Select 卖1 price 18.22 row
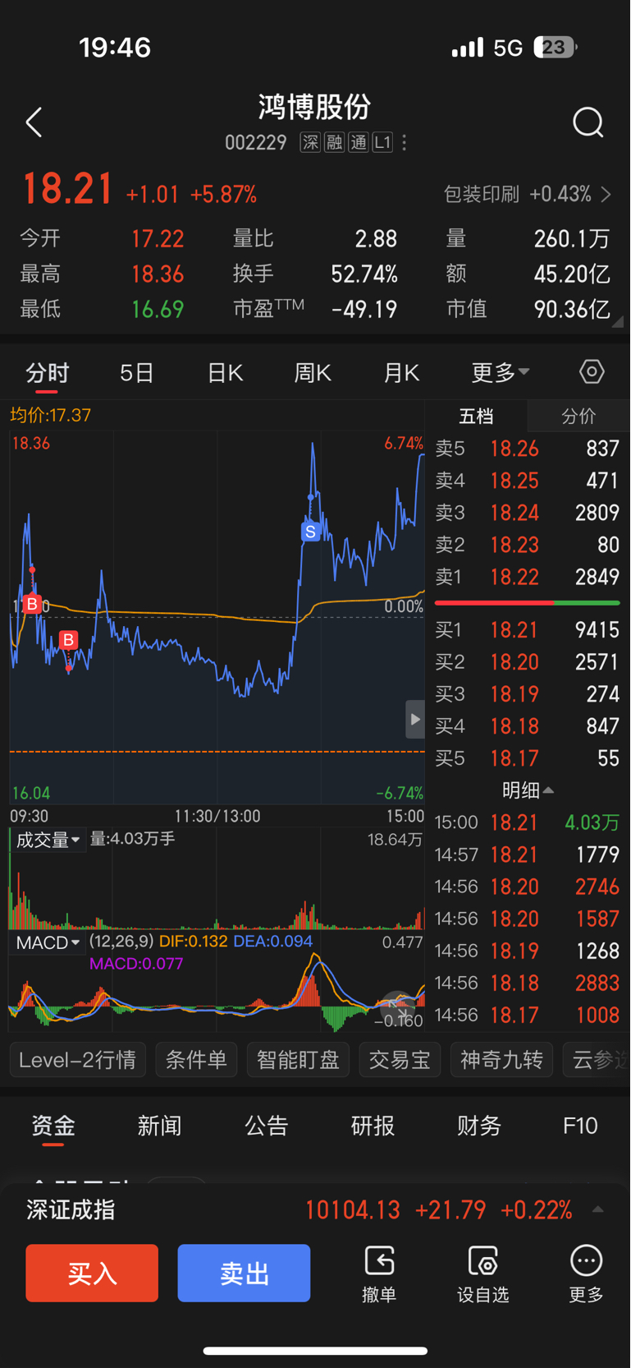 527,577
